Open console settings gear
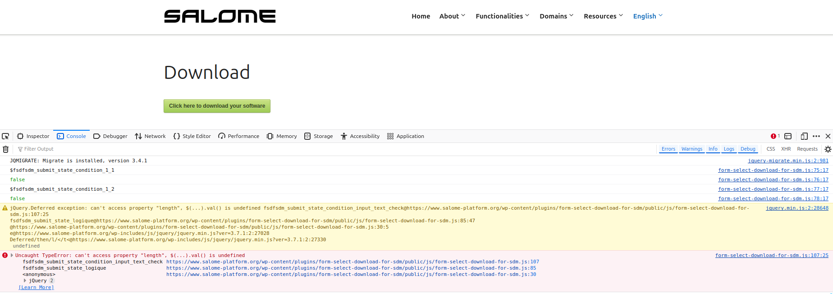833x294 pixels. click(828, 149)
